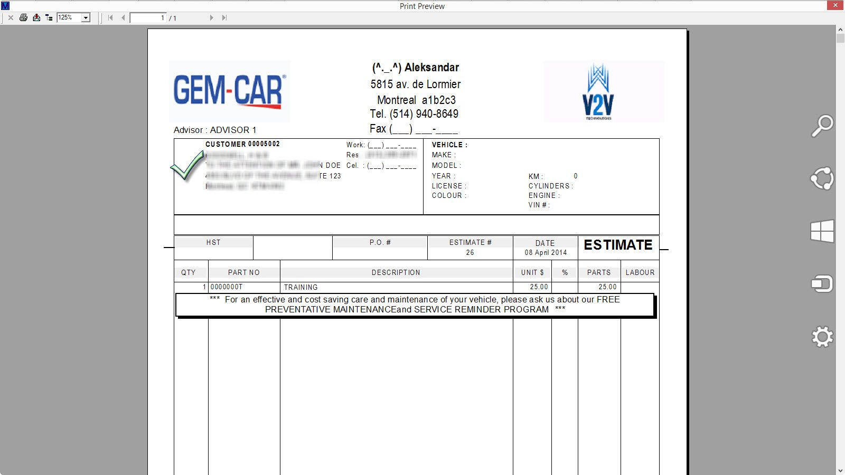
Task: Click the print report icon
Action: [x=23, y=17]
